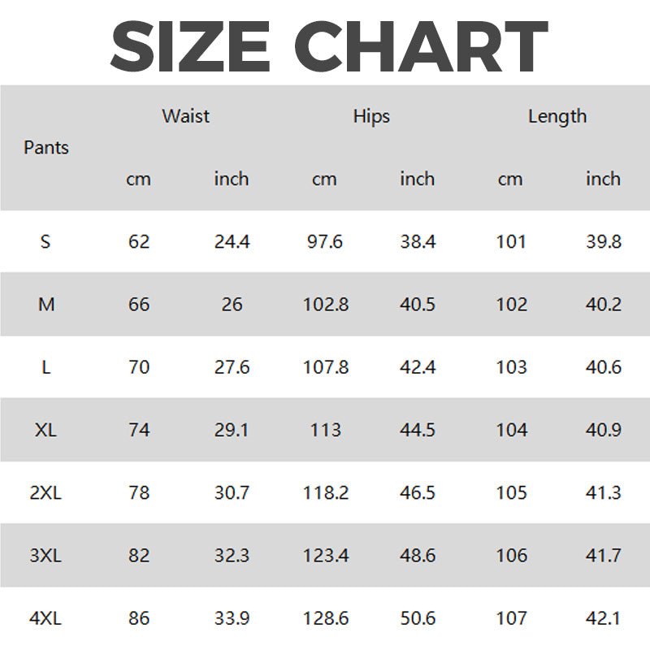
Task: Click the 102.8 cm hips value
Action: click(325, 305)
